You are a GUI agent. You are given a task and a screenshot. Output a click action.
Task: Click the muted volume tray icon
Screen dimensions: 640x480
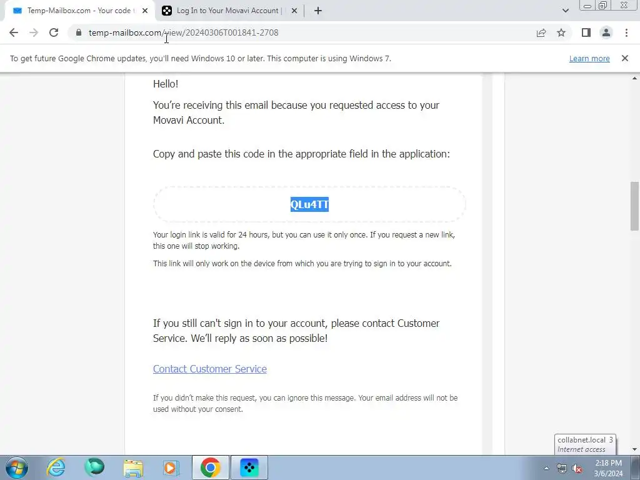coord(577,468)
